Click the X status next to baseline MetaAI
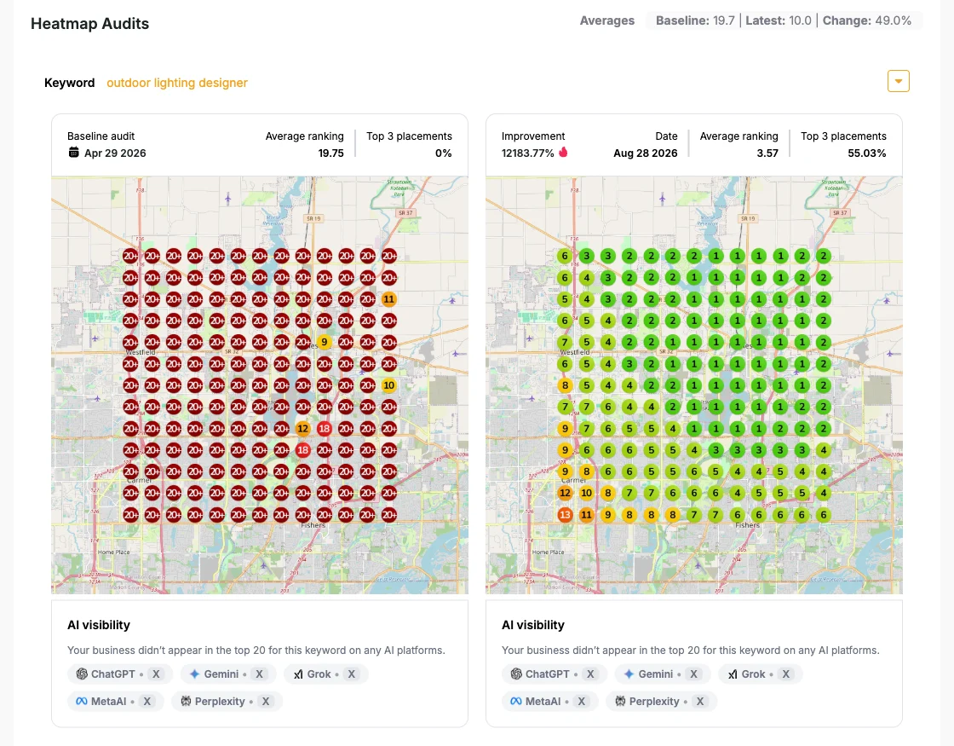This screenshot has height=746, width=954. pos(147,701)
